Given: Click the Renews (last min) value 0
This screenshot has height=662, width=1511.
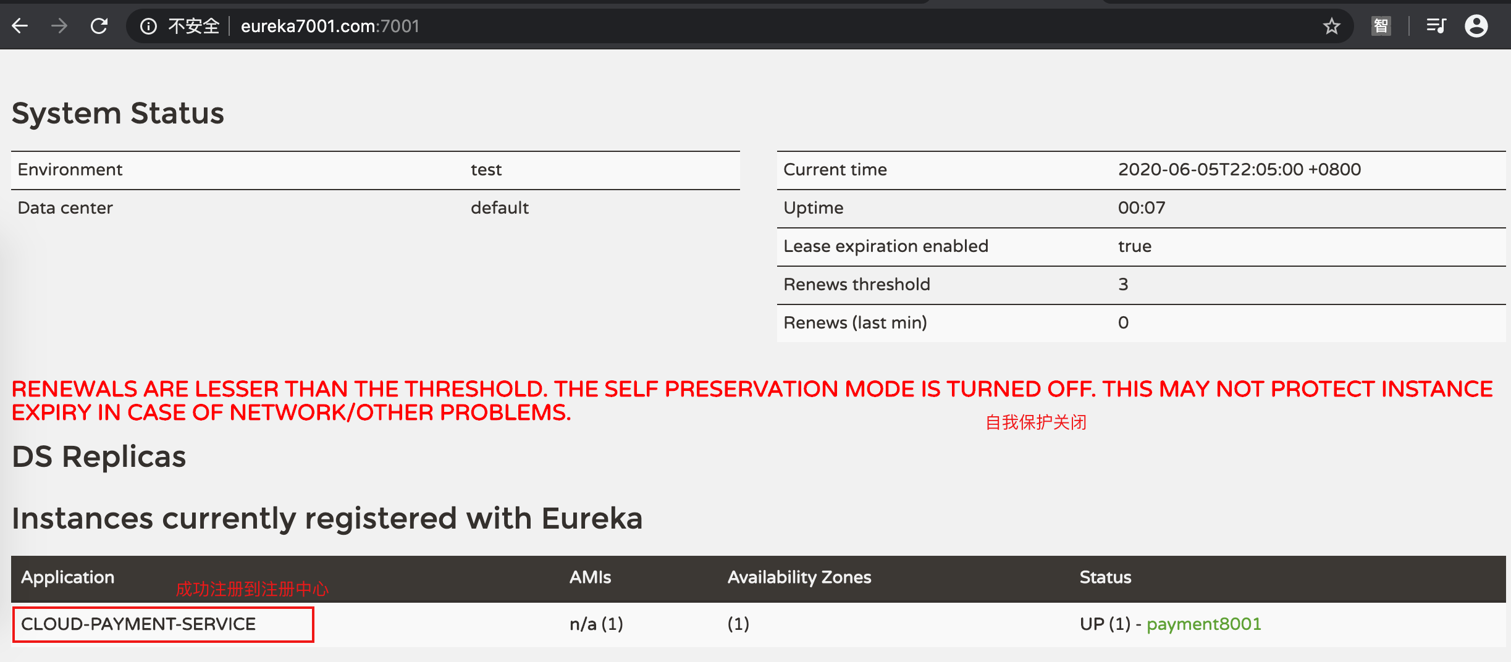Looking at the screenshot, I should pos(1123,323).
